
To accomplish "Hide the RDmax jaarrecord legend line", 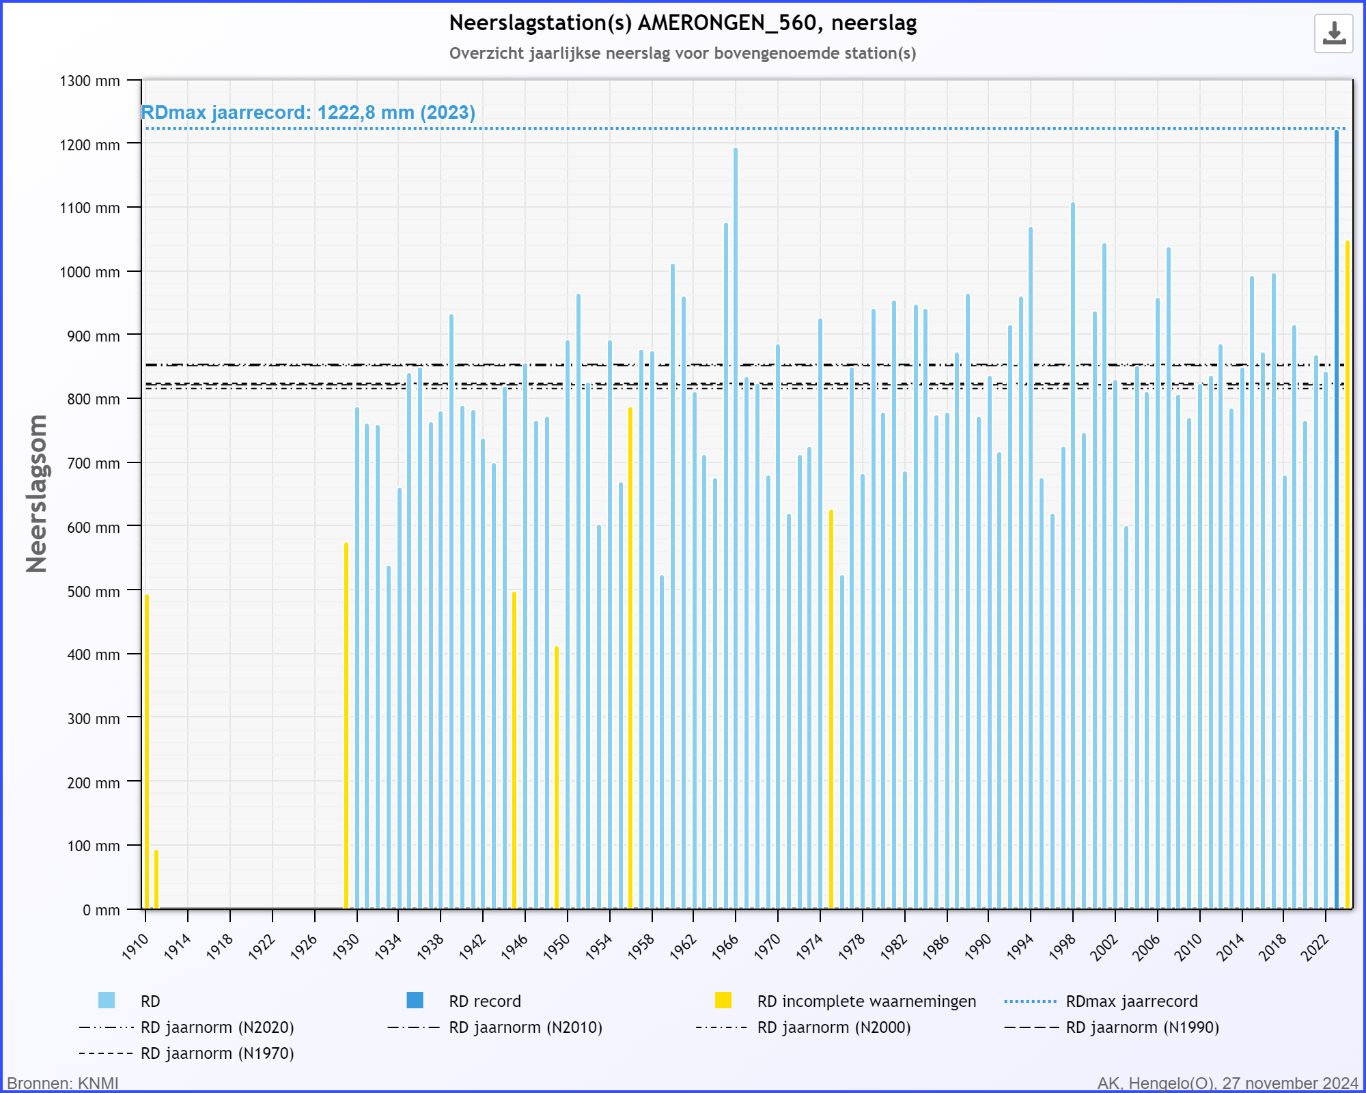I will (x=1131, y=1001).
